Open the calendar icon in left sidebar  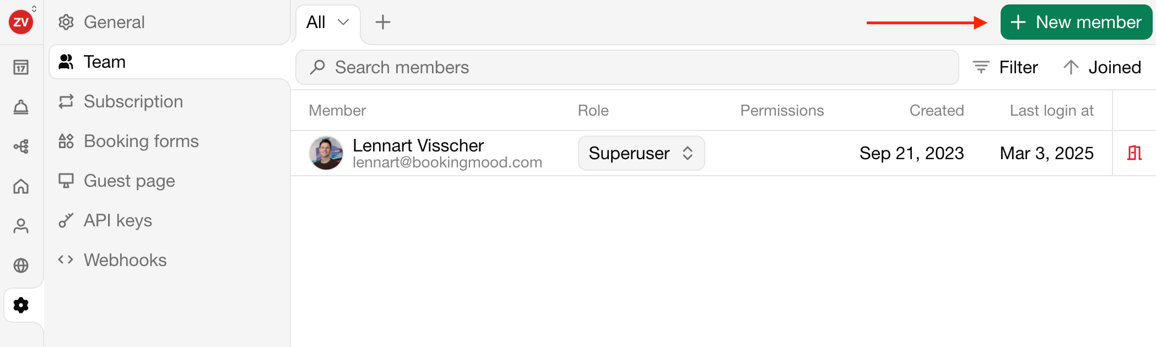(x=21, y=68)
